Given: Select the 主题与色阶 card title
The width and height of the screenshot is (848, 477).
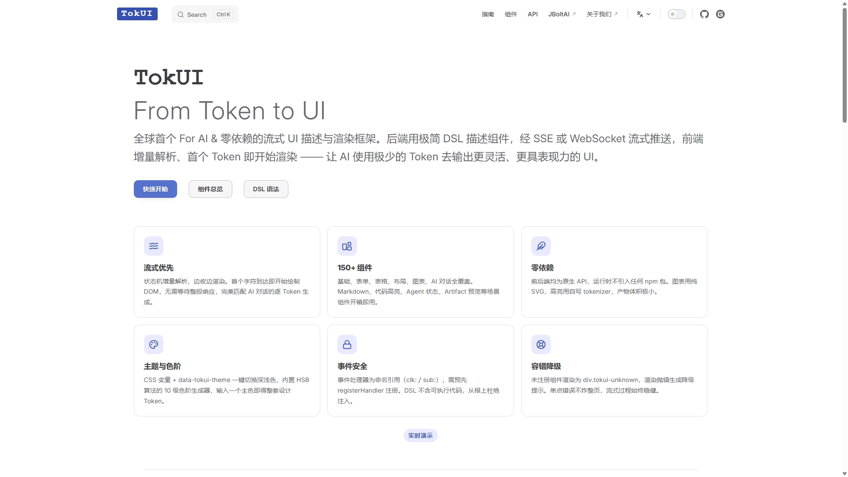Looking at the screenshot, I should click(x=162, y=366).
